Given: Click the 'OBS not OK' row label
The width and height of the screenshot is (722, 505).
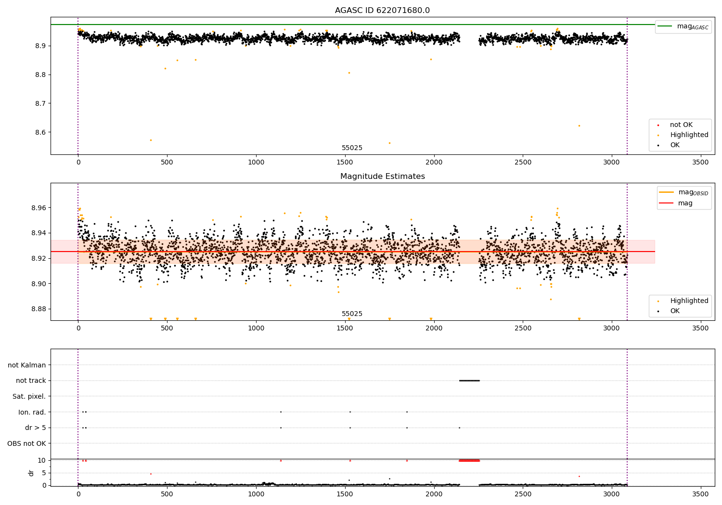Looking at the screenshot, I should tap(26, 443).
